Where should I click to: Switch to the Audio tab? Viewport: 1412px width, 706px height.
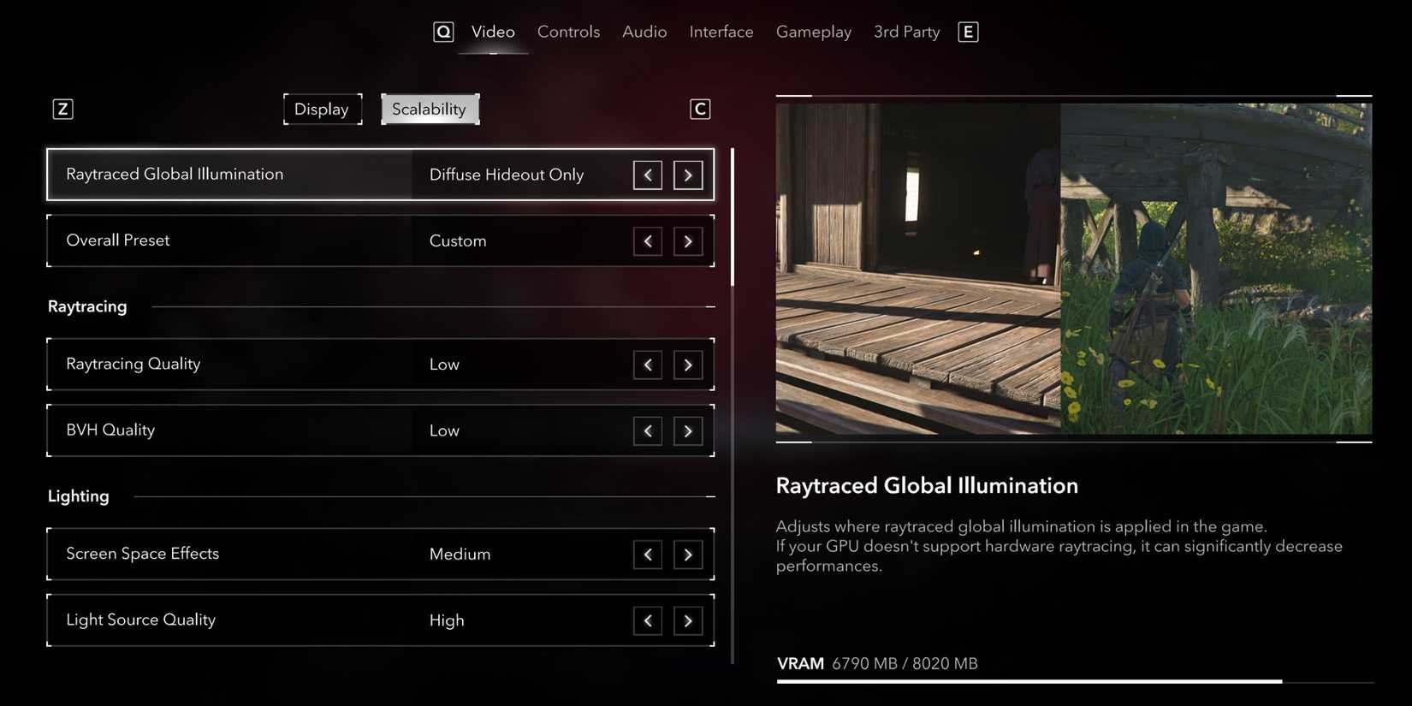(x=644, y=32)
